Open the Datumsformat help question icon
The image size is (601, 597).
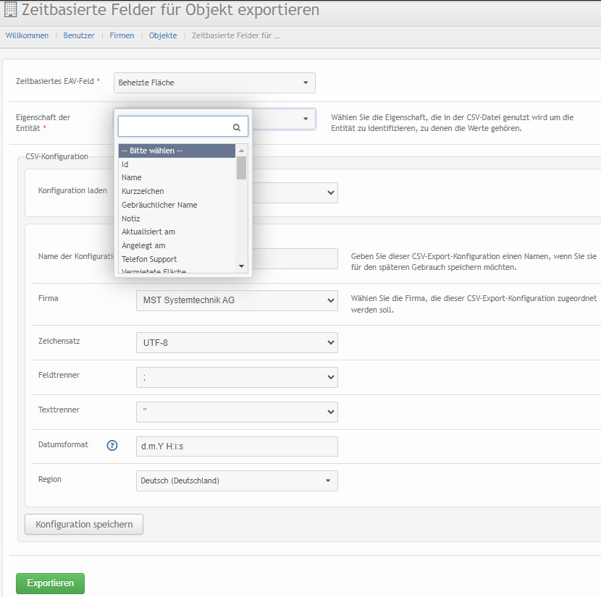tap(112, 445)
